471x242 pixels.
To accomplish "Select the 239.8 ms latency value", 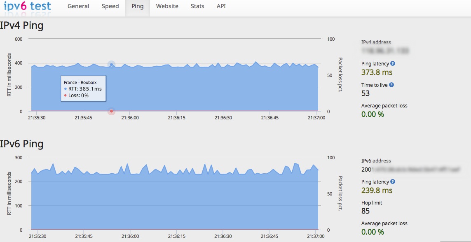I will (x=377, y=191).
